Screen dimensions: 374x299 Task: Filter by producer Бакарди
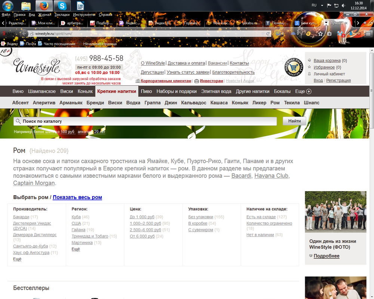pos(21,217)
